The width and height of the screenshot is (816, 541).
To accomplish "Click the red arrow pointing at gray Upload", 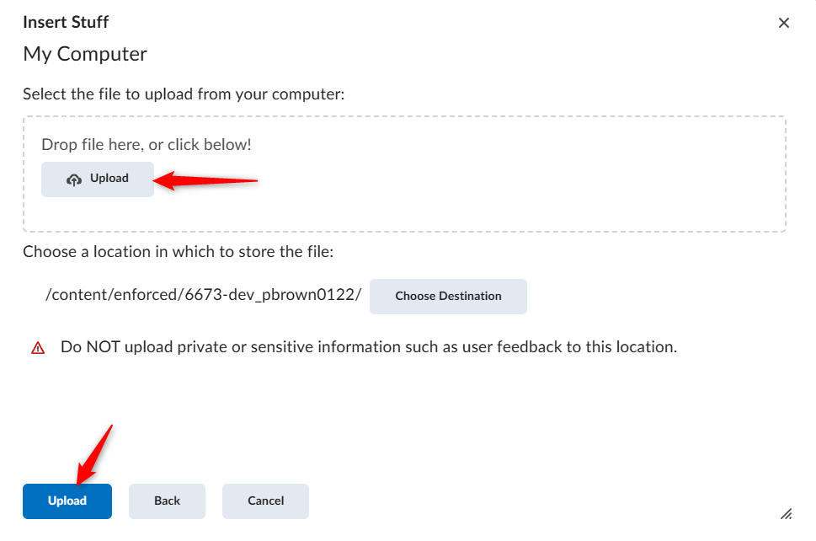I will [x=205, y=180].
